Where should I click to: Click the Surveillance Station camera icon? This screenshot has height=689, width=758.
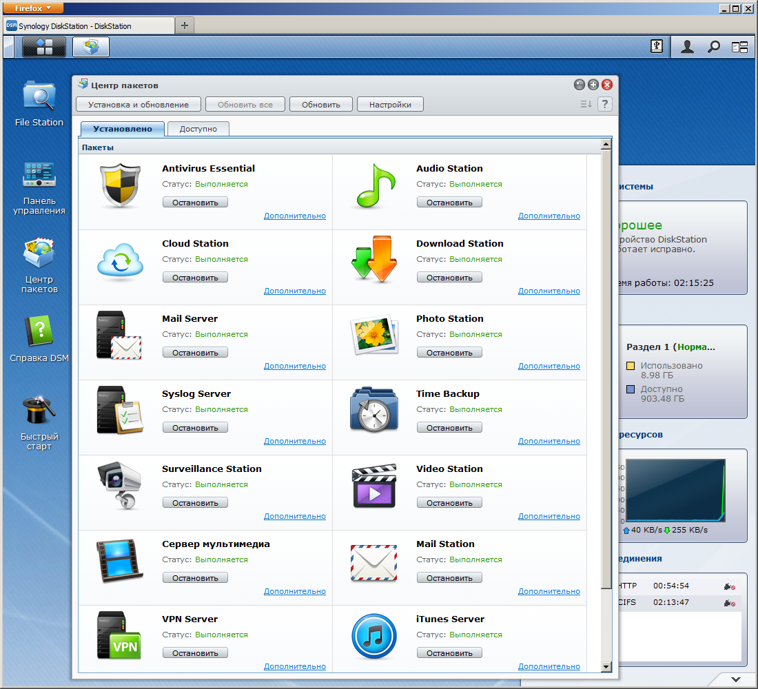120,486
